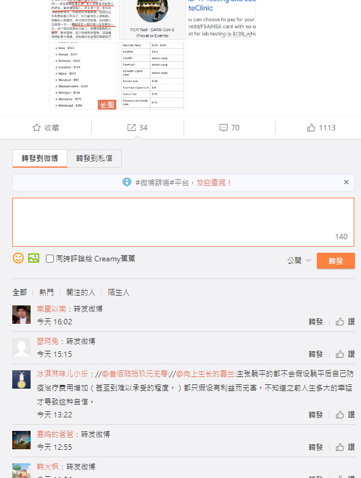Screen dimensions: 361x478
Task: Dismiss the 微博辟谣 notice banner
Action: (x=346, y=182)
